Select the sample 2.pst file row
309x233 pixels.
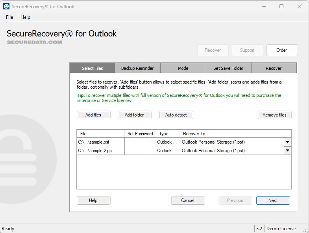coord(100,151)
